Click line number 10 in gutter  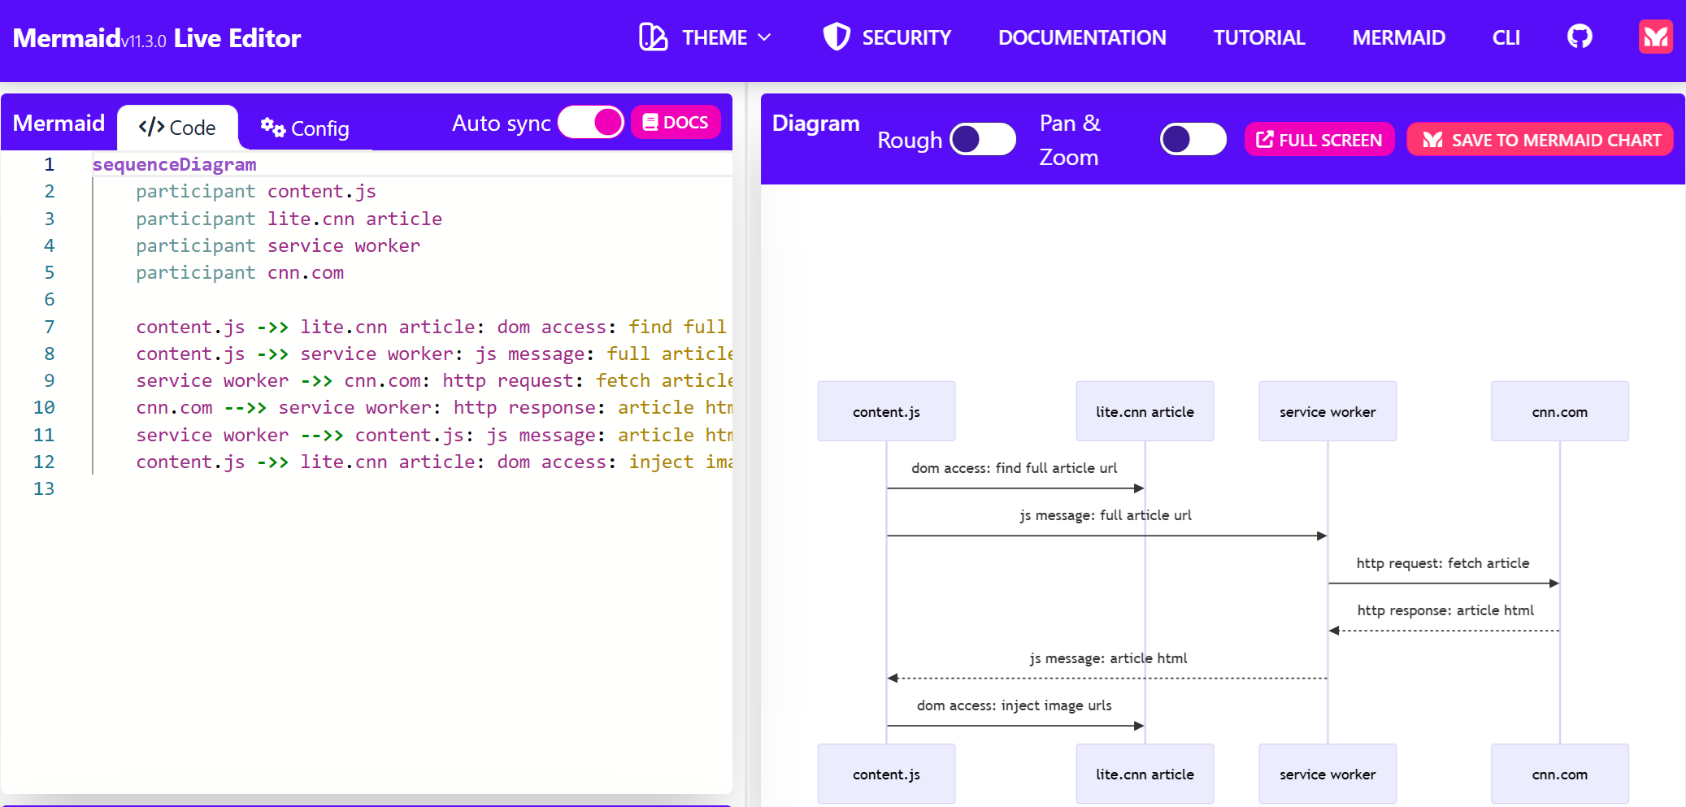click(44, 407)
